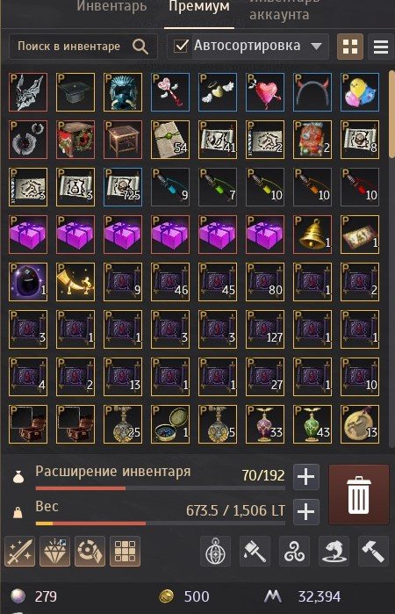The height and width of the screenshot is (614, 395).
Task: Switch to list view layout
Action: pyautogui.click(x=380, y=47)
